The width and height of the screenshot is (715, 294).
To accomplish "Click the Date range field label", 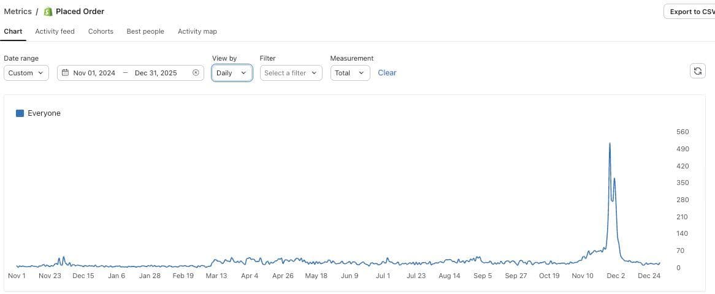I will coord(21,58).
